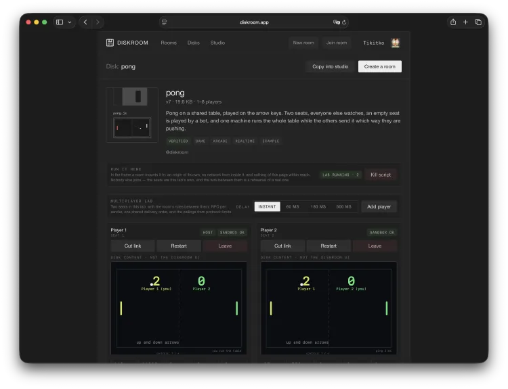Open the Rooms navigation item
The image size is (508, 389).
169,43
